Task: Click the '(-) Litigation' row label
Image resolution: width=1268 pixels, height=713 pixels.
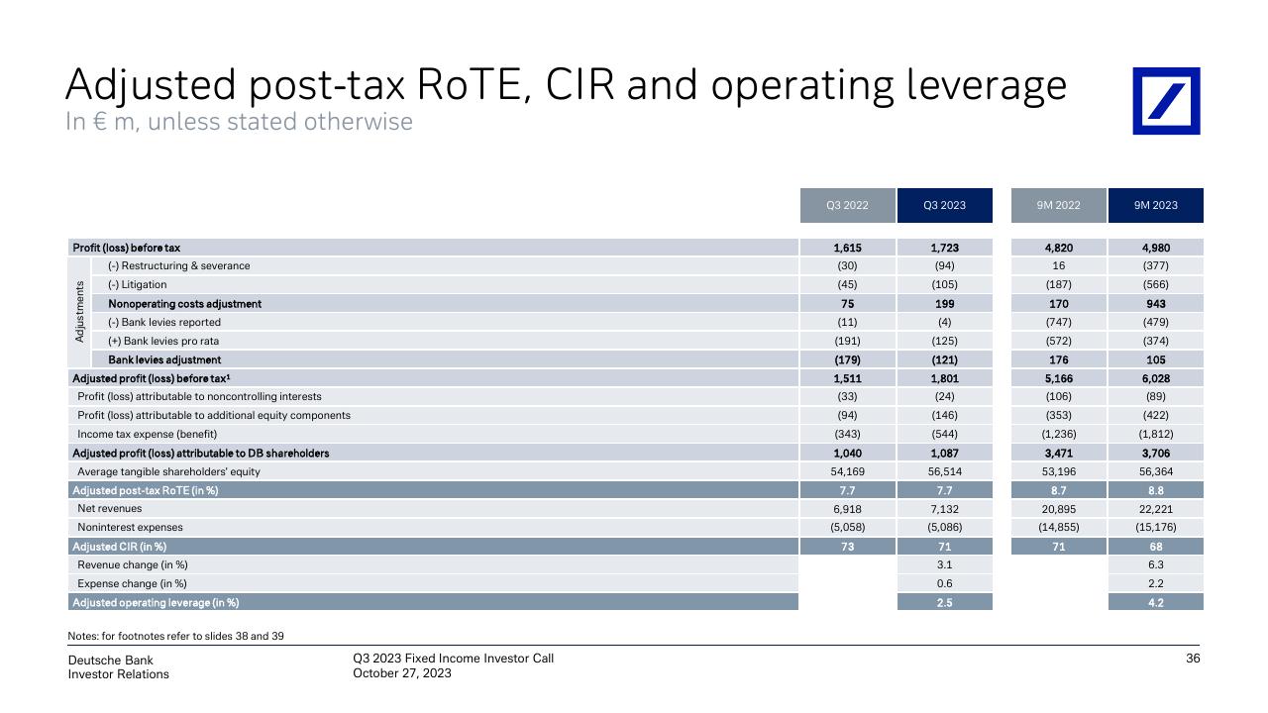Action: point(138,284)
